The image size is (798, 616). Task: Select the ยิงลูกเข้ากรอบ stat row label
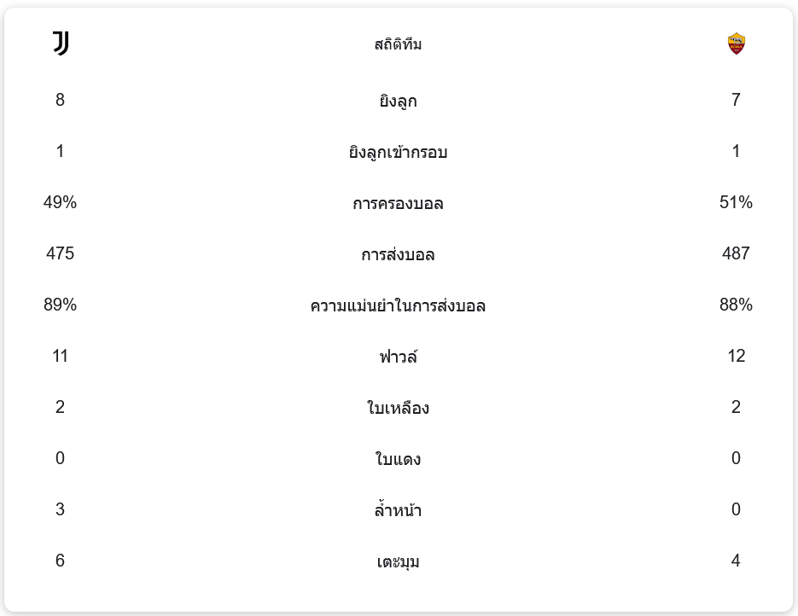pyautogui.click(x=398, y=153)
